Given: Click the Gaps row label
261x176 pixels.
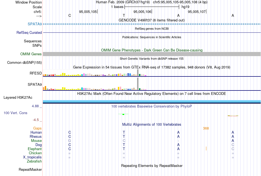Looking at the screenshot, I should [37, 128].
